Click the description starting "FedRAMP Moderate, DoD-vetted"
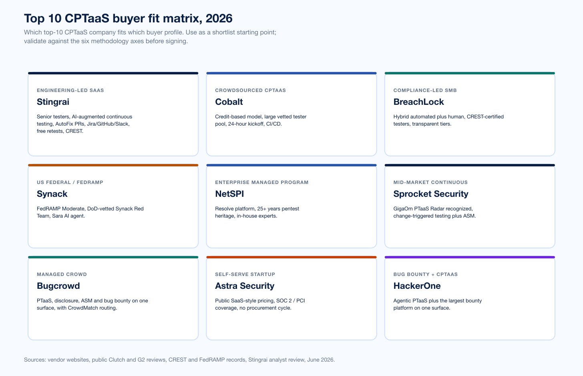 90,212
